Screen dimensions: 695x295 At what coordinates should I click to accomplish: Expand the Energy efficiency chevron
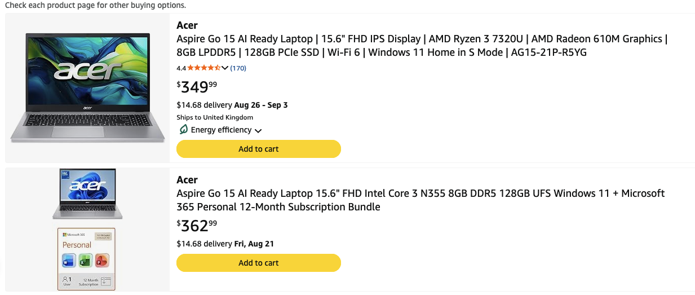click(258, 130)
